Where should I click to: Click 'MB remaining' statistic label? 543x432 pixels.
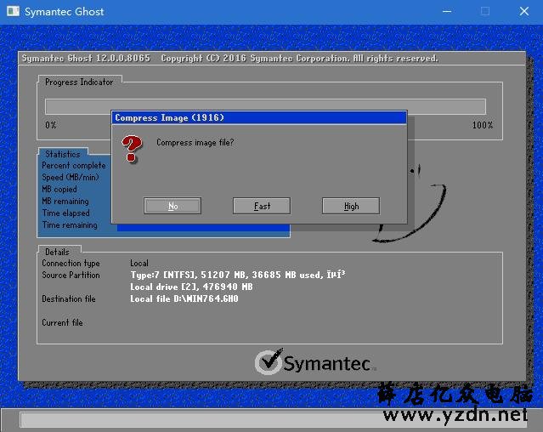65,202
